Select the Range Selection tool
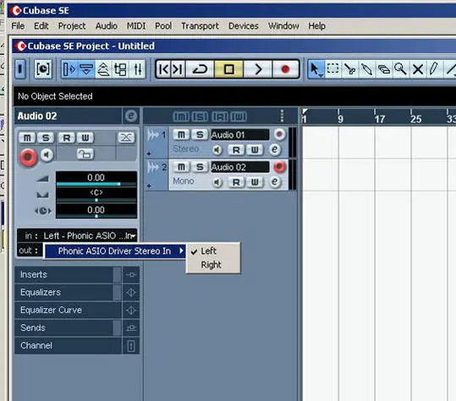 point(332,69)
